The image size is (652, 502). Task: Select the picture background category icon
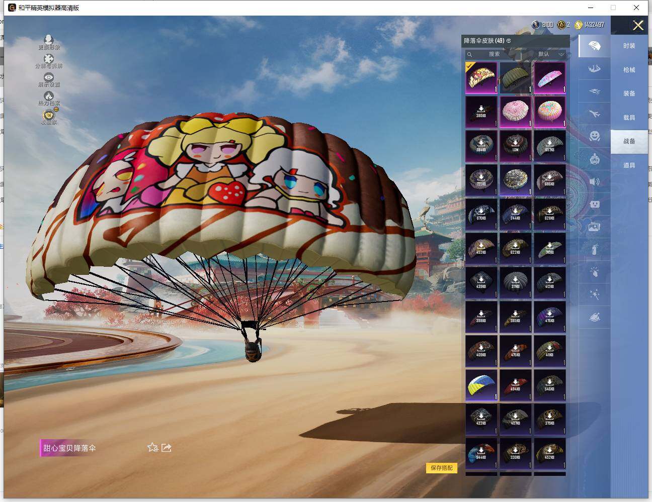point(594,227)
